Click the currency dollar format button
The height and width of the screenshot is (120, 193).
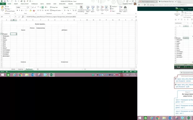tap(65, 11)
